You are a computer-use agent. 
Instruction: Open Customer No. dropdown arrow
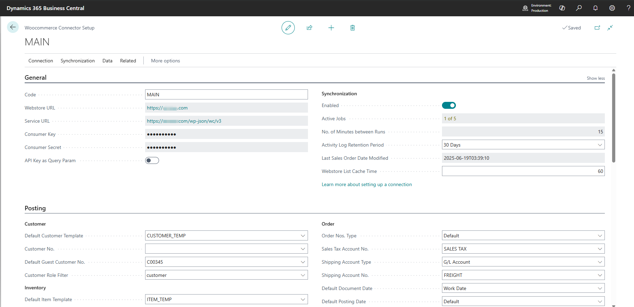coord(303,249)
